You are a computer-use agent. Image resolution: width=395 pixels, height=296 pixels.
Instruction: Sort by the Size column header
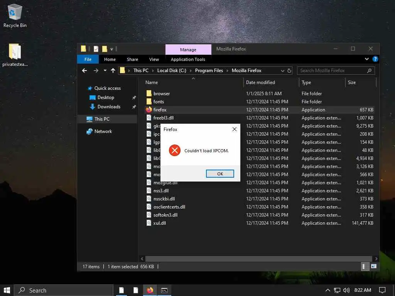352,82
